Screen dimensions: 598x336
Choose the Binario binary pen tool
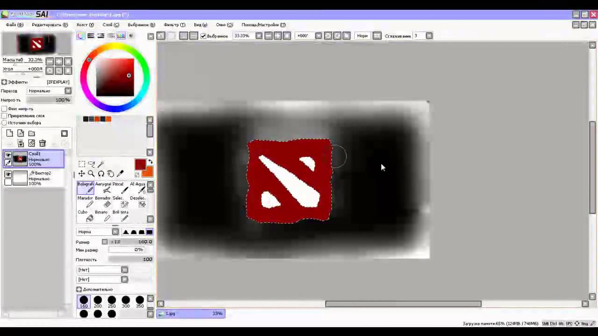pyautogui.click(x=103, y=216)
